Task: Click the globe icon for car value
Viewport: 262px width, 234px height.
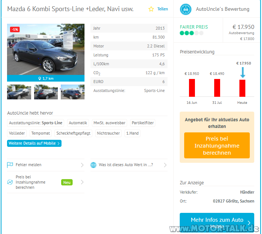Action: coord(93,165)
